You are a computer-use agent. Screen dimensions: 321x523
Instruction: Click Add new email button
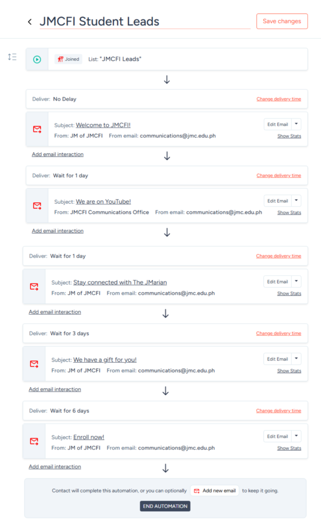[x=215, y=491]
